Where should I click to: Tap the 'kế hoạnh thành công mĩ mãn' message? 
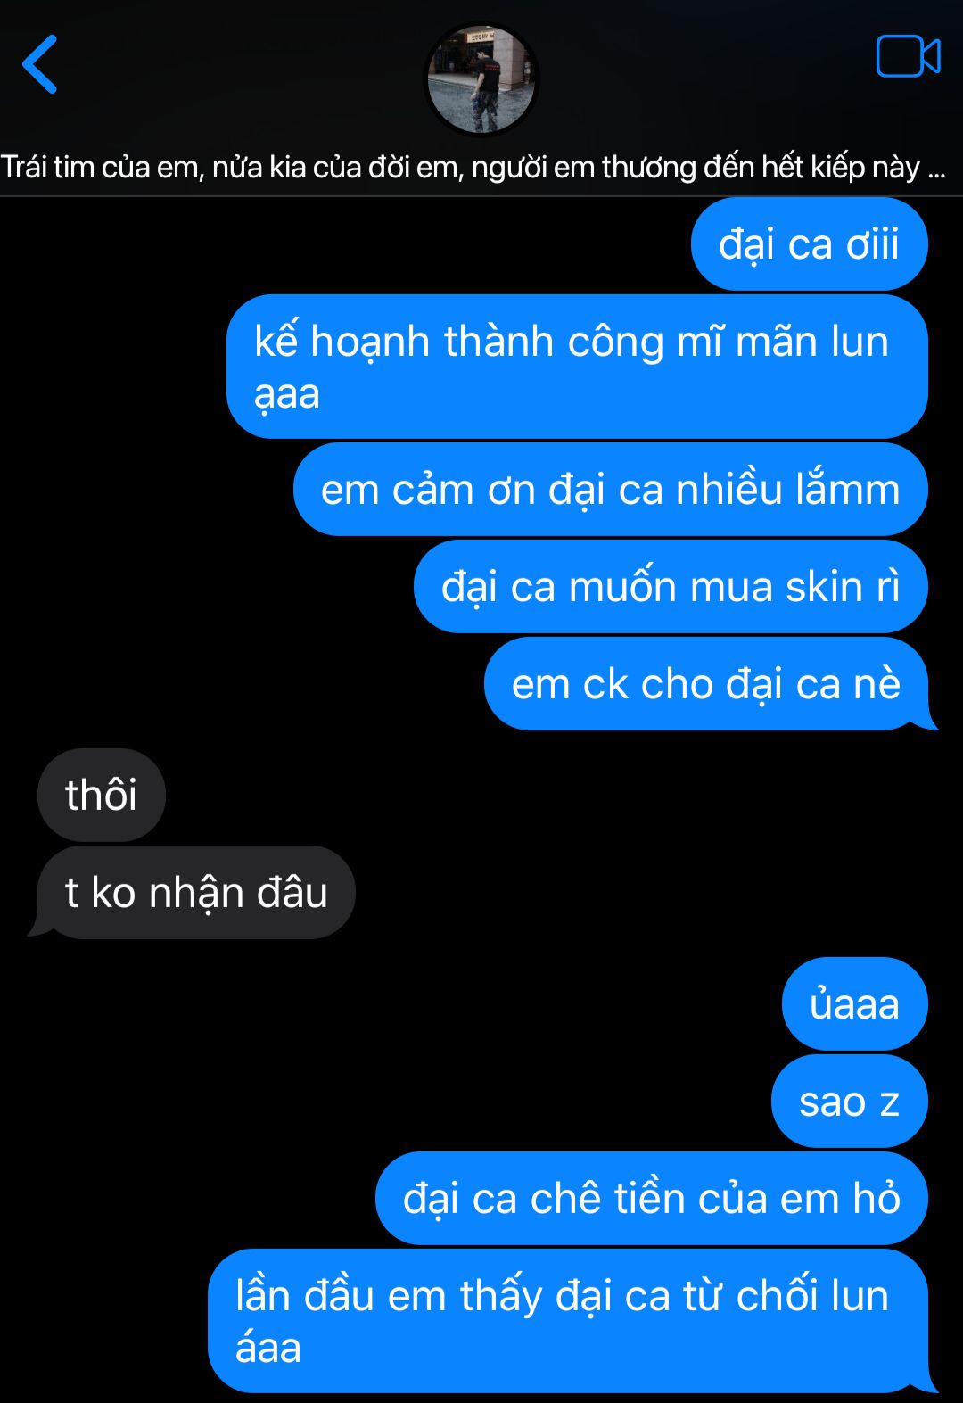[x=577, y=367]
